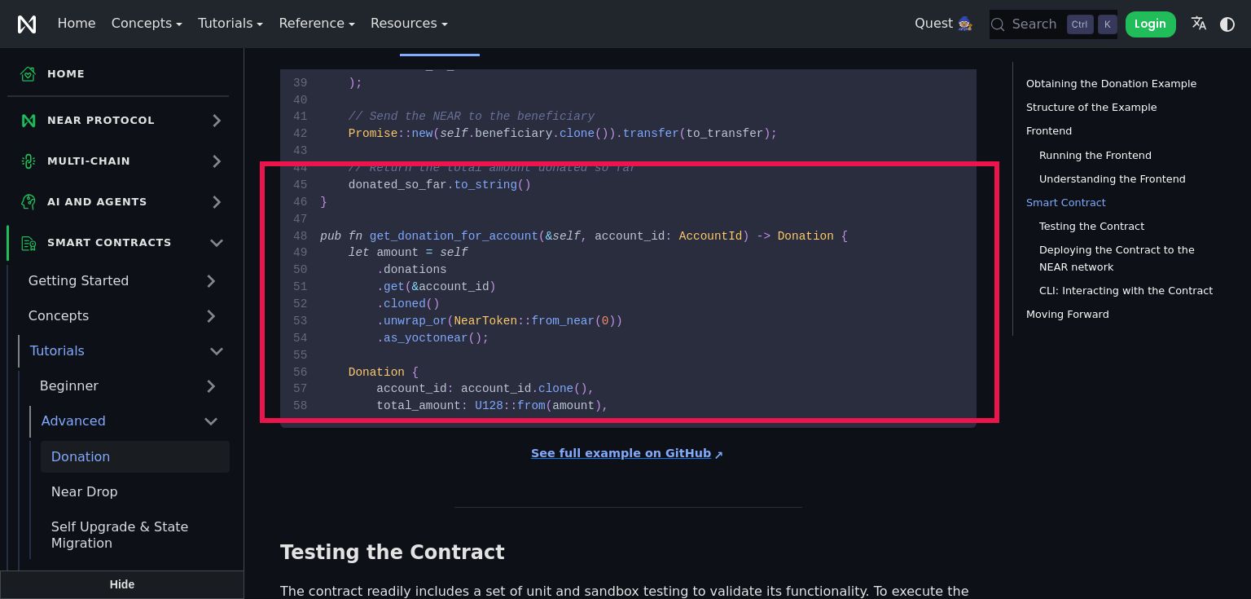
Task: Click the MULTI-CHAIN sidebar icon
Action: pos(29,161)
